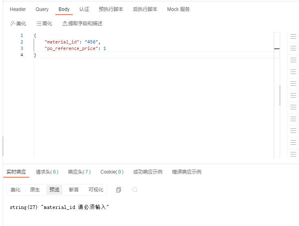The image size is (299, 226).
Task: Open the Cookie (0) tab
Action: (112, 172)
